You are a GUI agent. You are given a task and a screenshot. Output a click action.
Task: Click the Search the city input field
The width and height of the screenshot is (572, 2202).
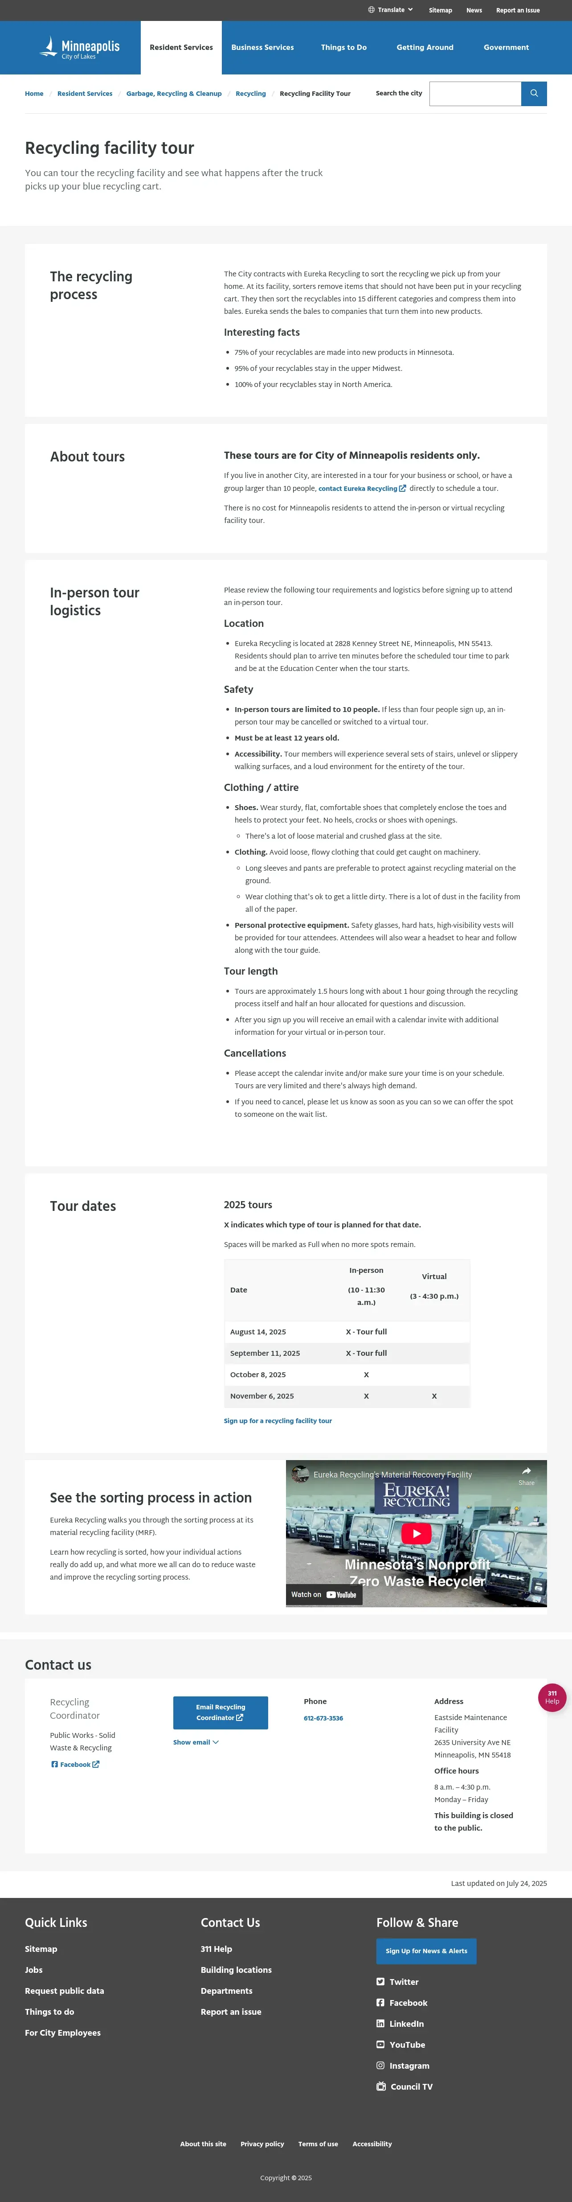click(475, 93)
